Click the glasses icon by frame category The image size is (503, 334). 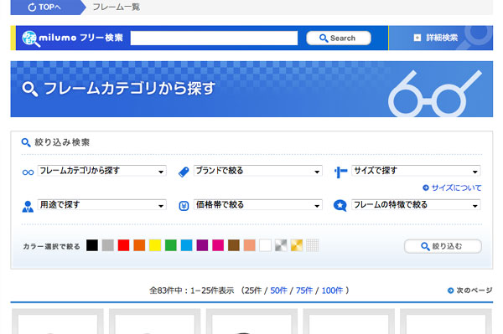pyautogui.click(x=28, y=172)
